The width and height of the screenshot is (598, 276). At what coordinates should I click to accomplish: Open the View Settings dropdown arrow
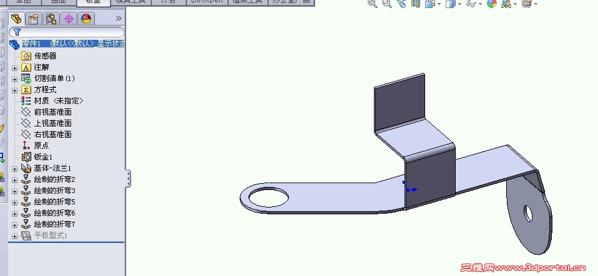[x=536, y=4]
